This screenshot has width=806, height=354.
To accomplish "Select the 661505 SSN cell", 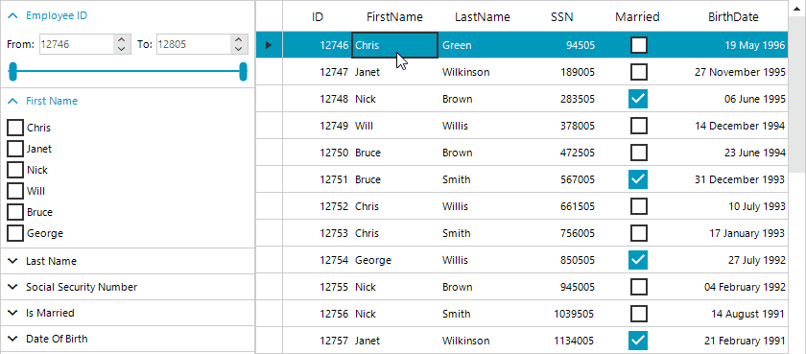I will [562, 206].
